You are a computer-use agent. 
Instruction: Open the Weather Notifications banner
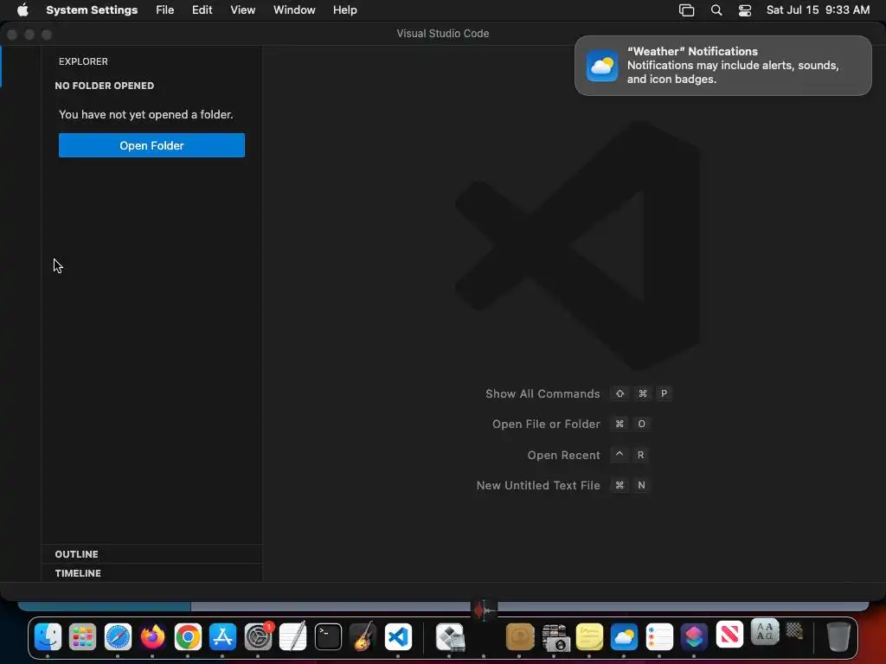click(x=722, y=66)
